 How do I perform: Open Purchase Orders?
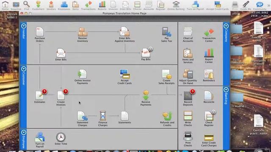point(39,35)
